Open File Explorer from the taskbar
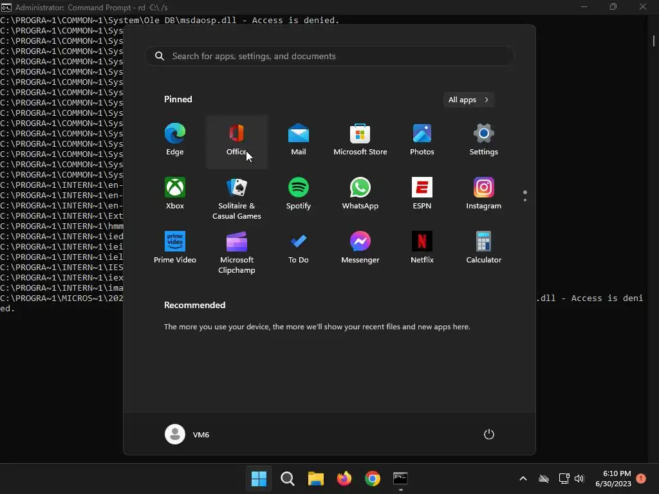 coord(315,479)
